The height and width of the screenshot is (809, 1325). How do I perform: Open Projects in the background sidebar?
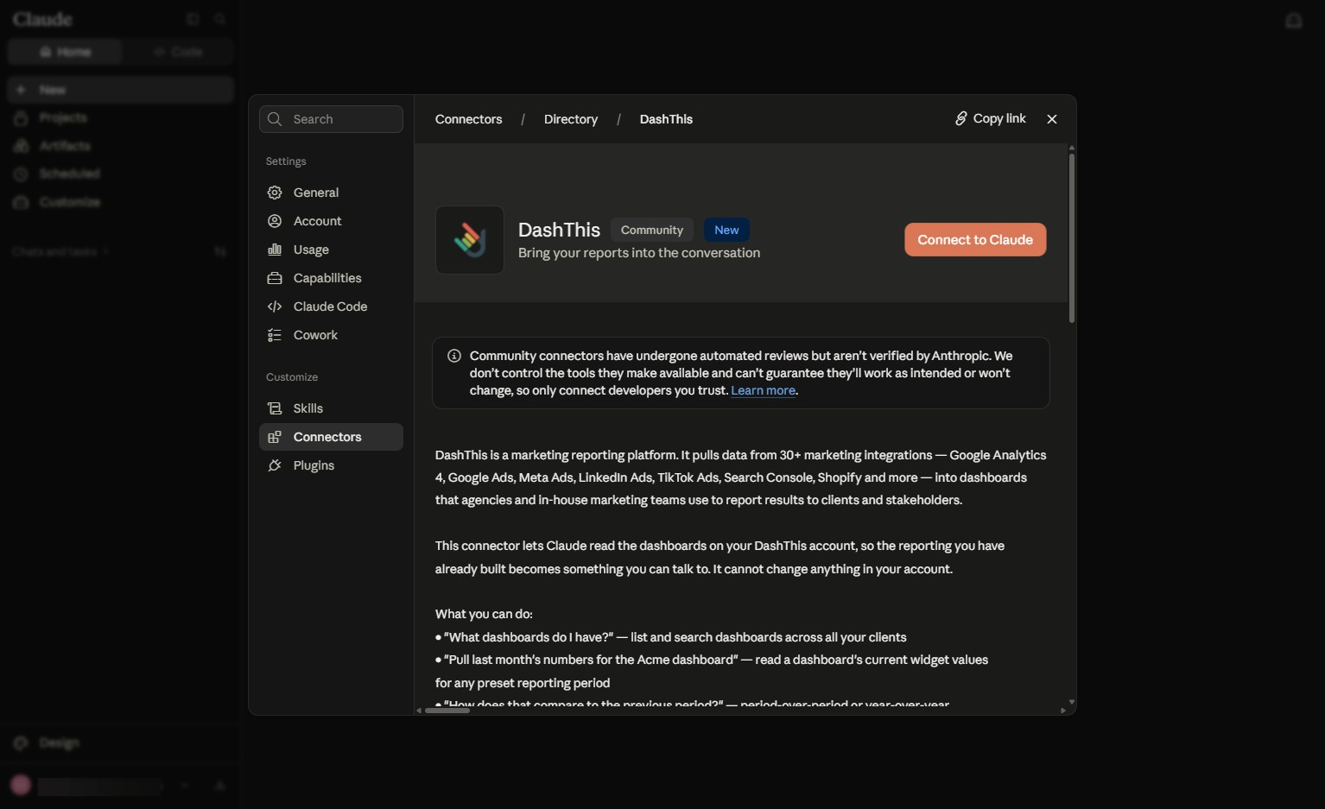[121, 117]
